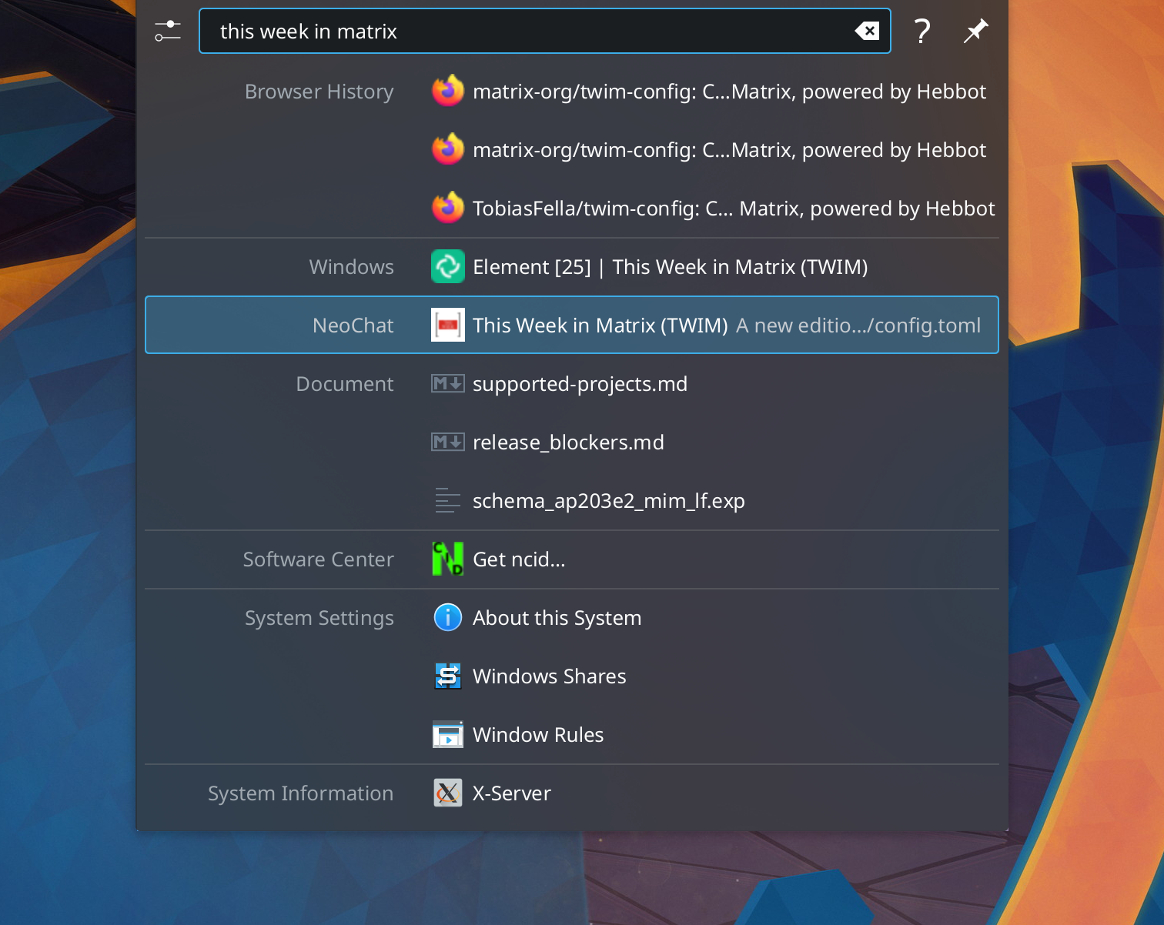Click the NeoChat room avatar icon

(447, 326)
